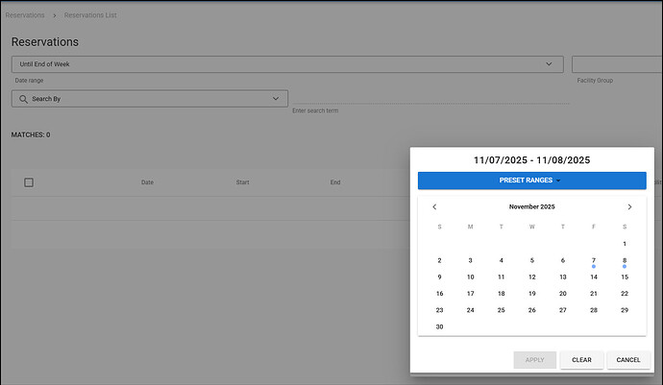Image resolution: width=663 pixels, height=385 pixels.
Task: Click the Reservations breadcrumb link
Action: [25, 15]
